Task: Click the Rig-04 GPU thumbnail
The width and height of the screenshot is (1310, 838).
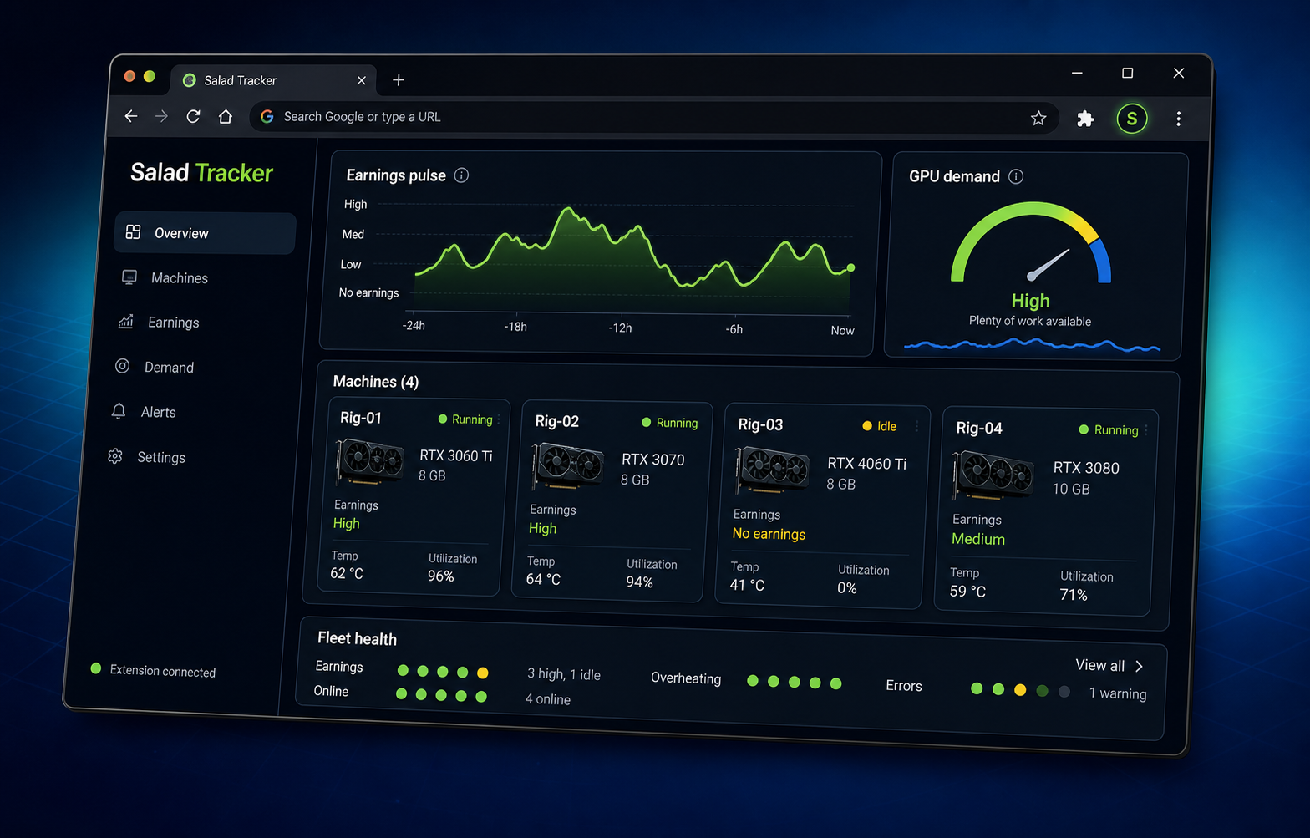Action: coord(993,475)
